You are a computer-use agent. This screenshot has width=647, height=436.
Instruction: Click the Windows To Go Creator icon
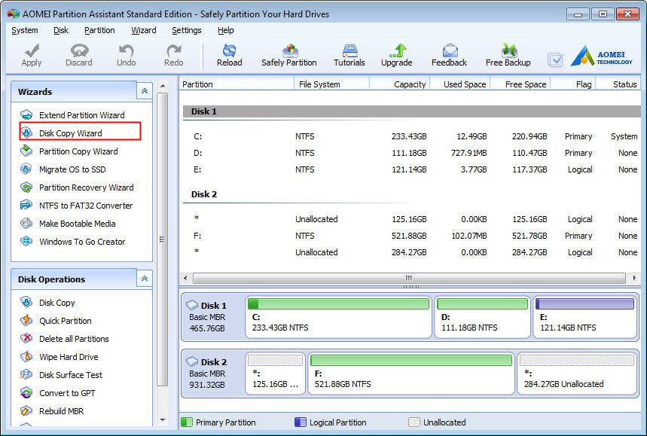coord(26,241)
